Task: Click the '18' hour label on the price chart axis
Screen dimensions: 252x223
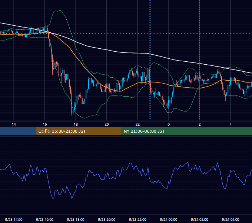Action: [76, 125]
